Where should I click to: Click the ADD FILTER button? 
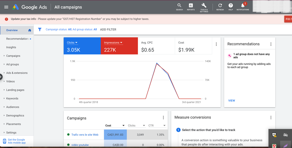click(108, 29)
